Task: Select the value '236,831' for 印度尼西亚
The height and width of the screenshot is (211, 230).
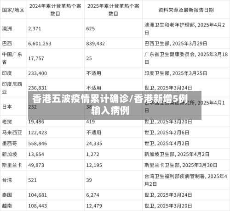Action: [38, 88]
